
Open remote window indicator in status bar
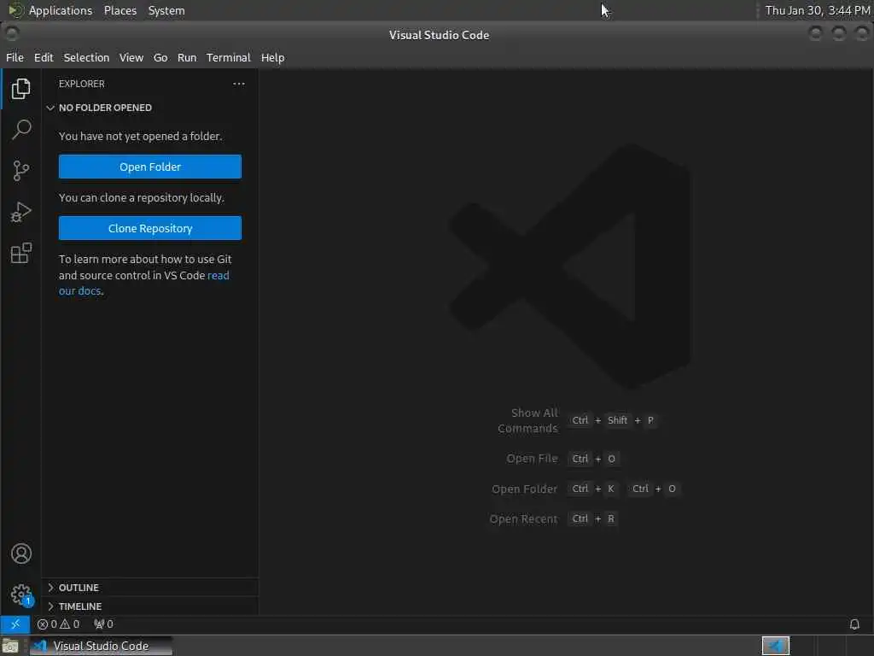pos(15,624)
